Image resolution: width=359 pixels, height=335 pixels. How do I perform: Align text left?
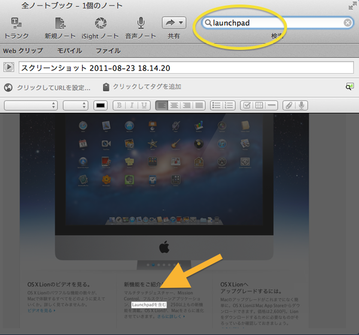[162, 105]
